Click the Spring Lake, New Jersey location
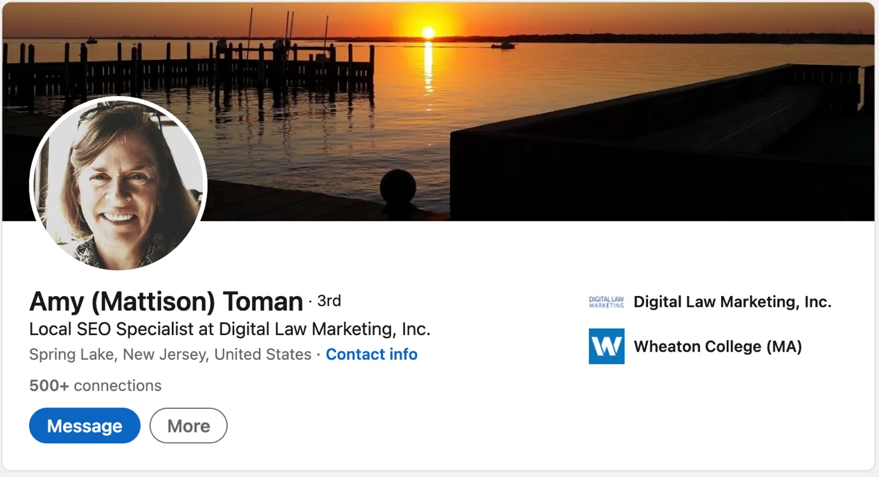879x477 pixels. (170, 354)
